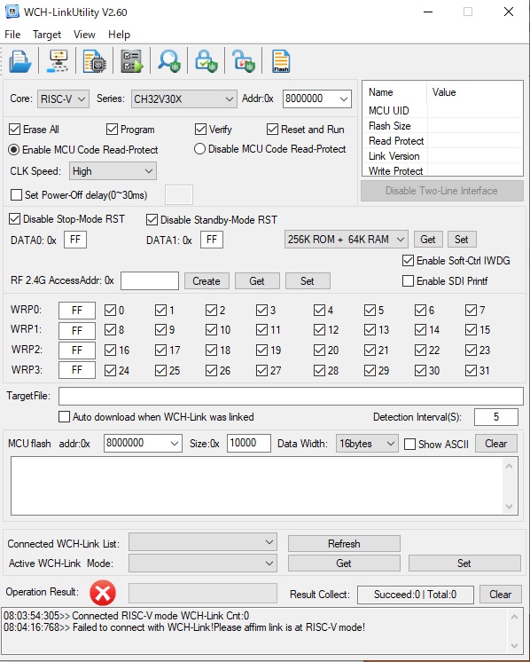Toggle Disable Stop-Mode RST checkbox

click(15, 218)
